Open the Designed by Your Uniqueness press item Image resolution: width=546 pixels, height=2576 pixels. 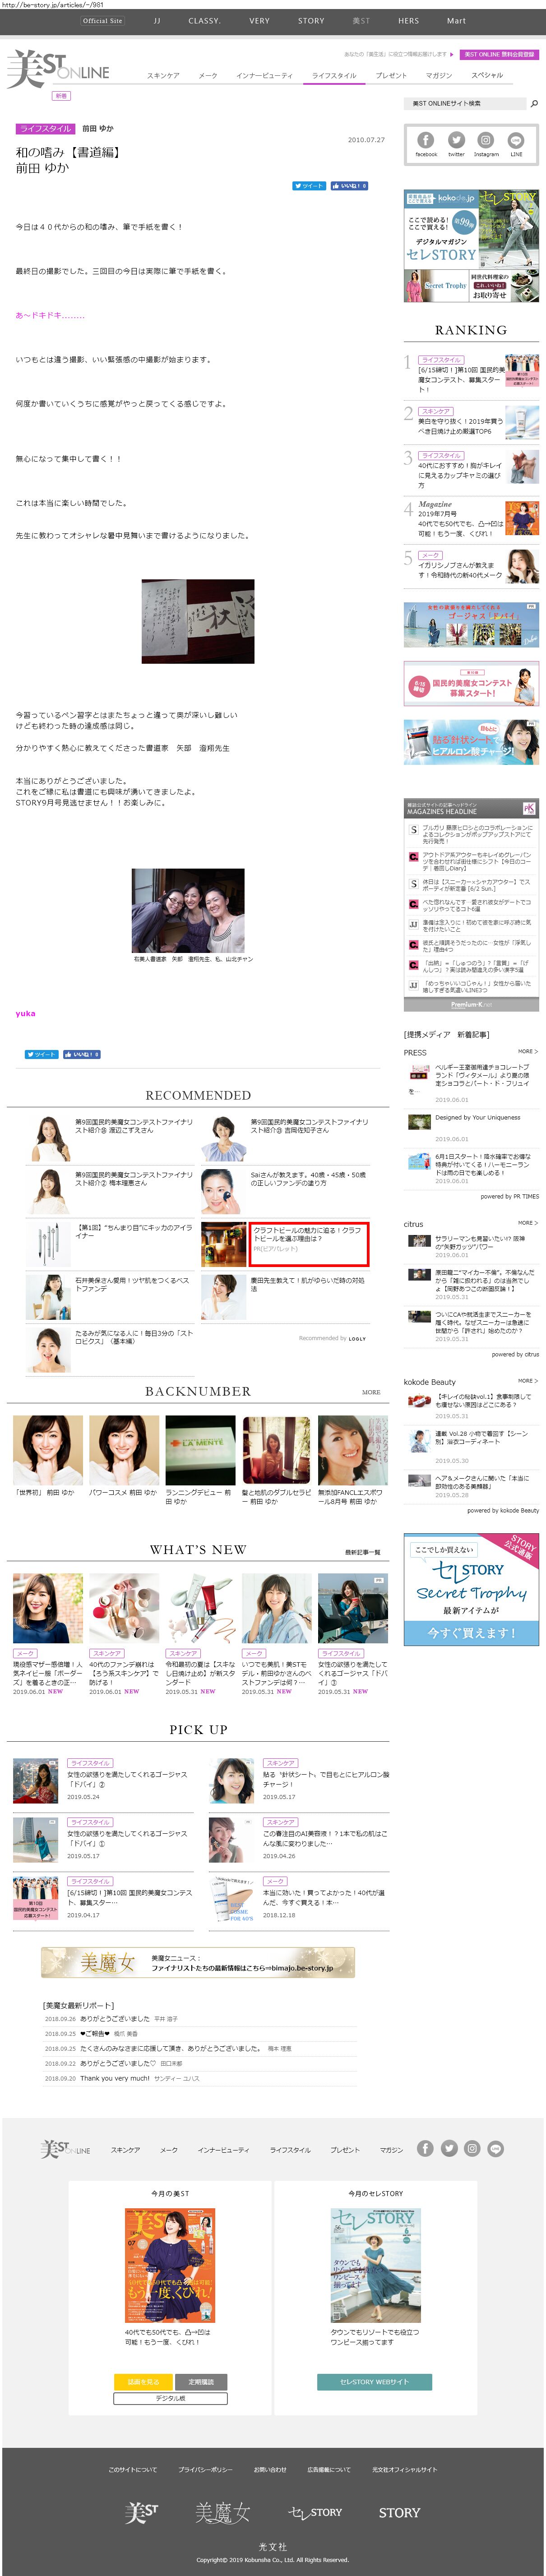point(477,1117)
